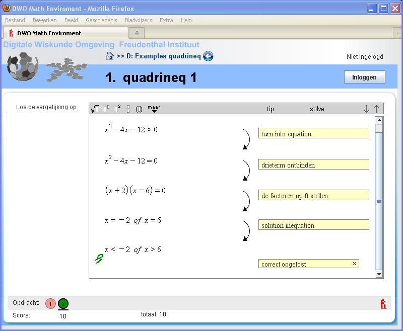Click the equation '(x + 2)(x − 6) = 0'

coord(135,190)
